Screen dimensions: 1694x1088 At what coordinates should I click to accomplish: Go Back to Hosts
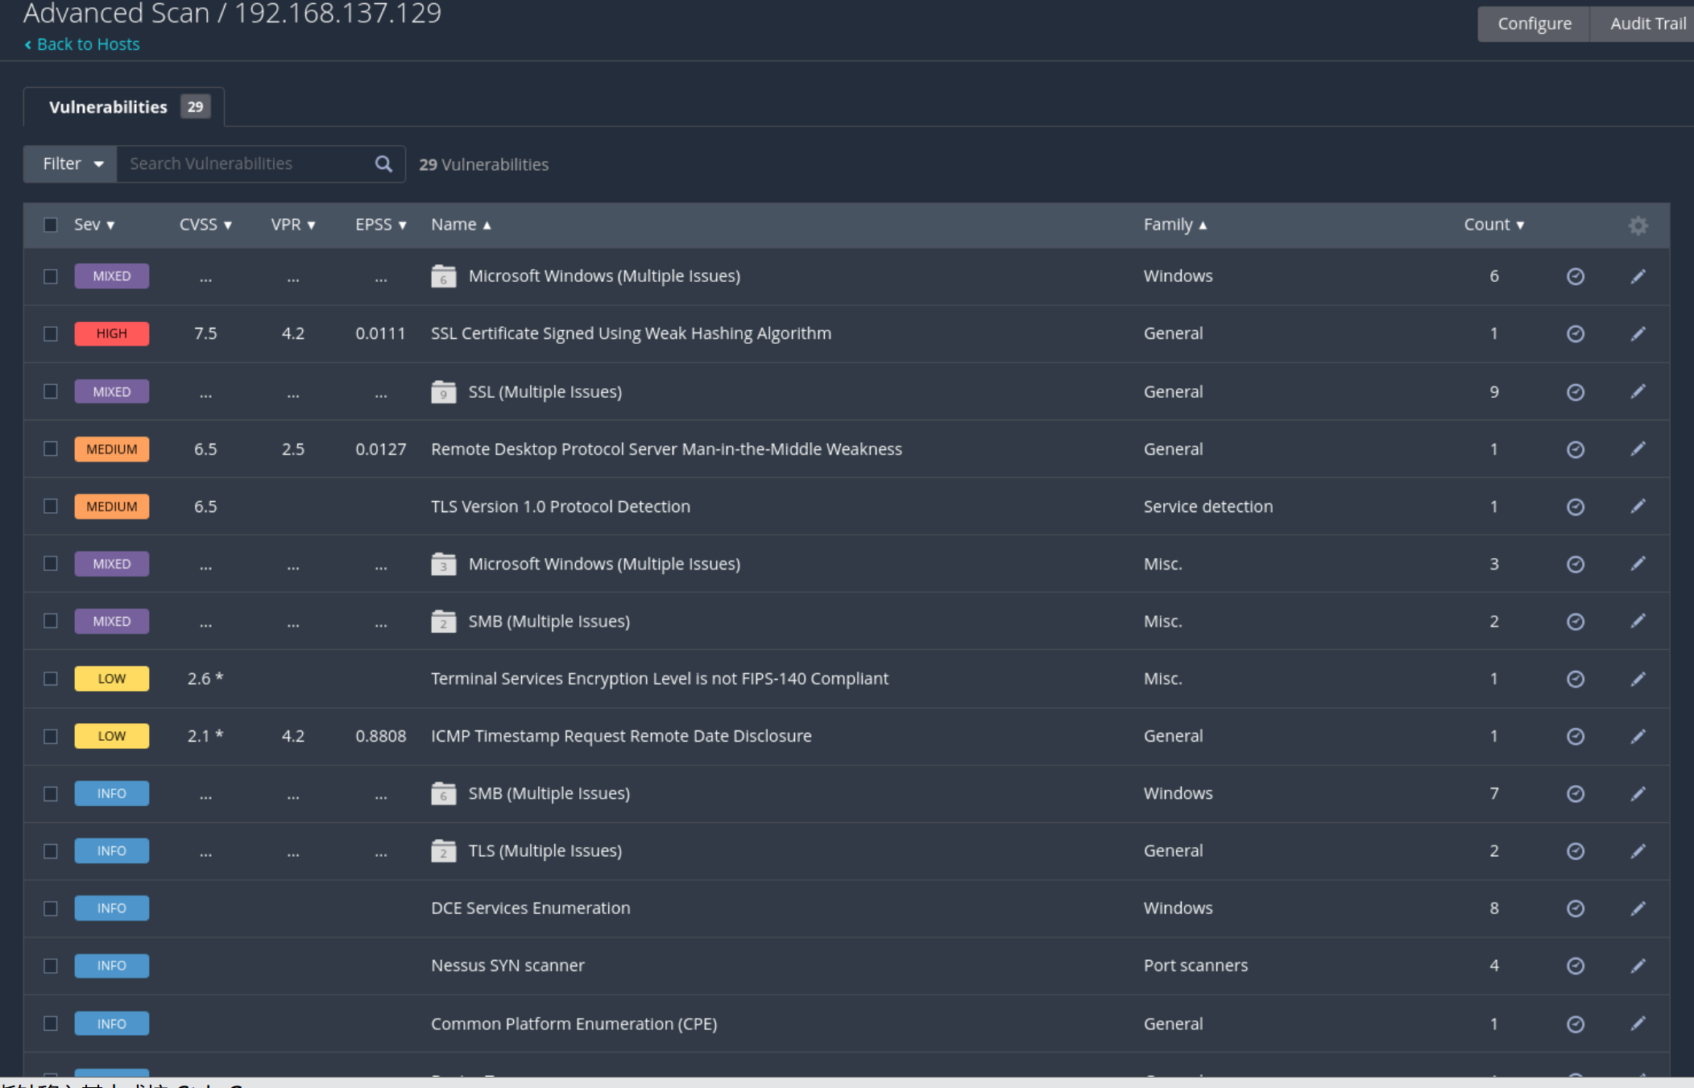pyautogui.click(x=81, y=44)
